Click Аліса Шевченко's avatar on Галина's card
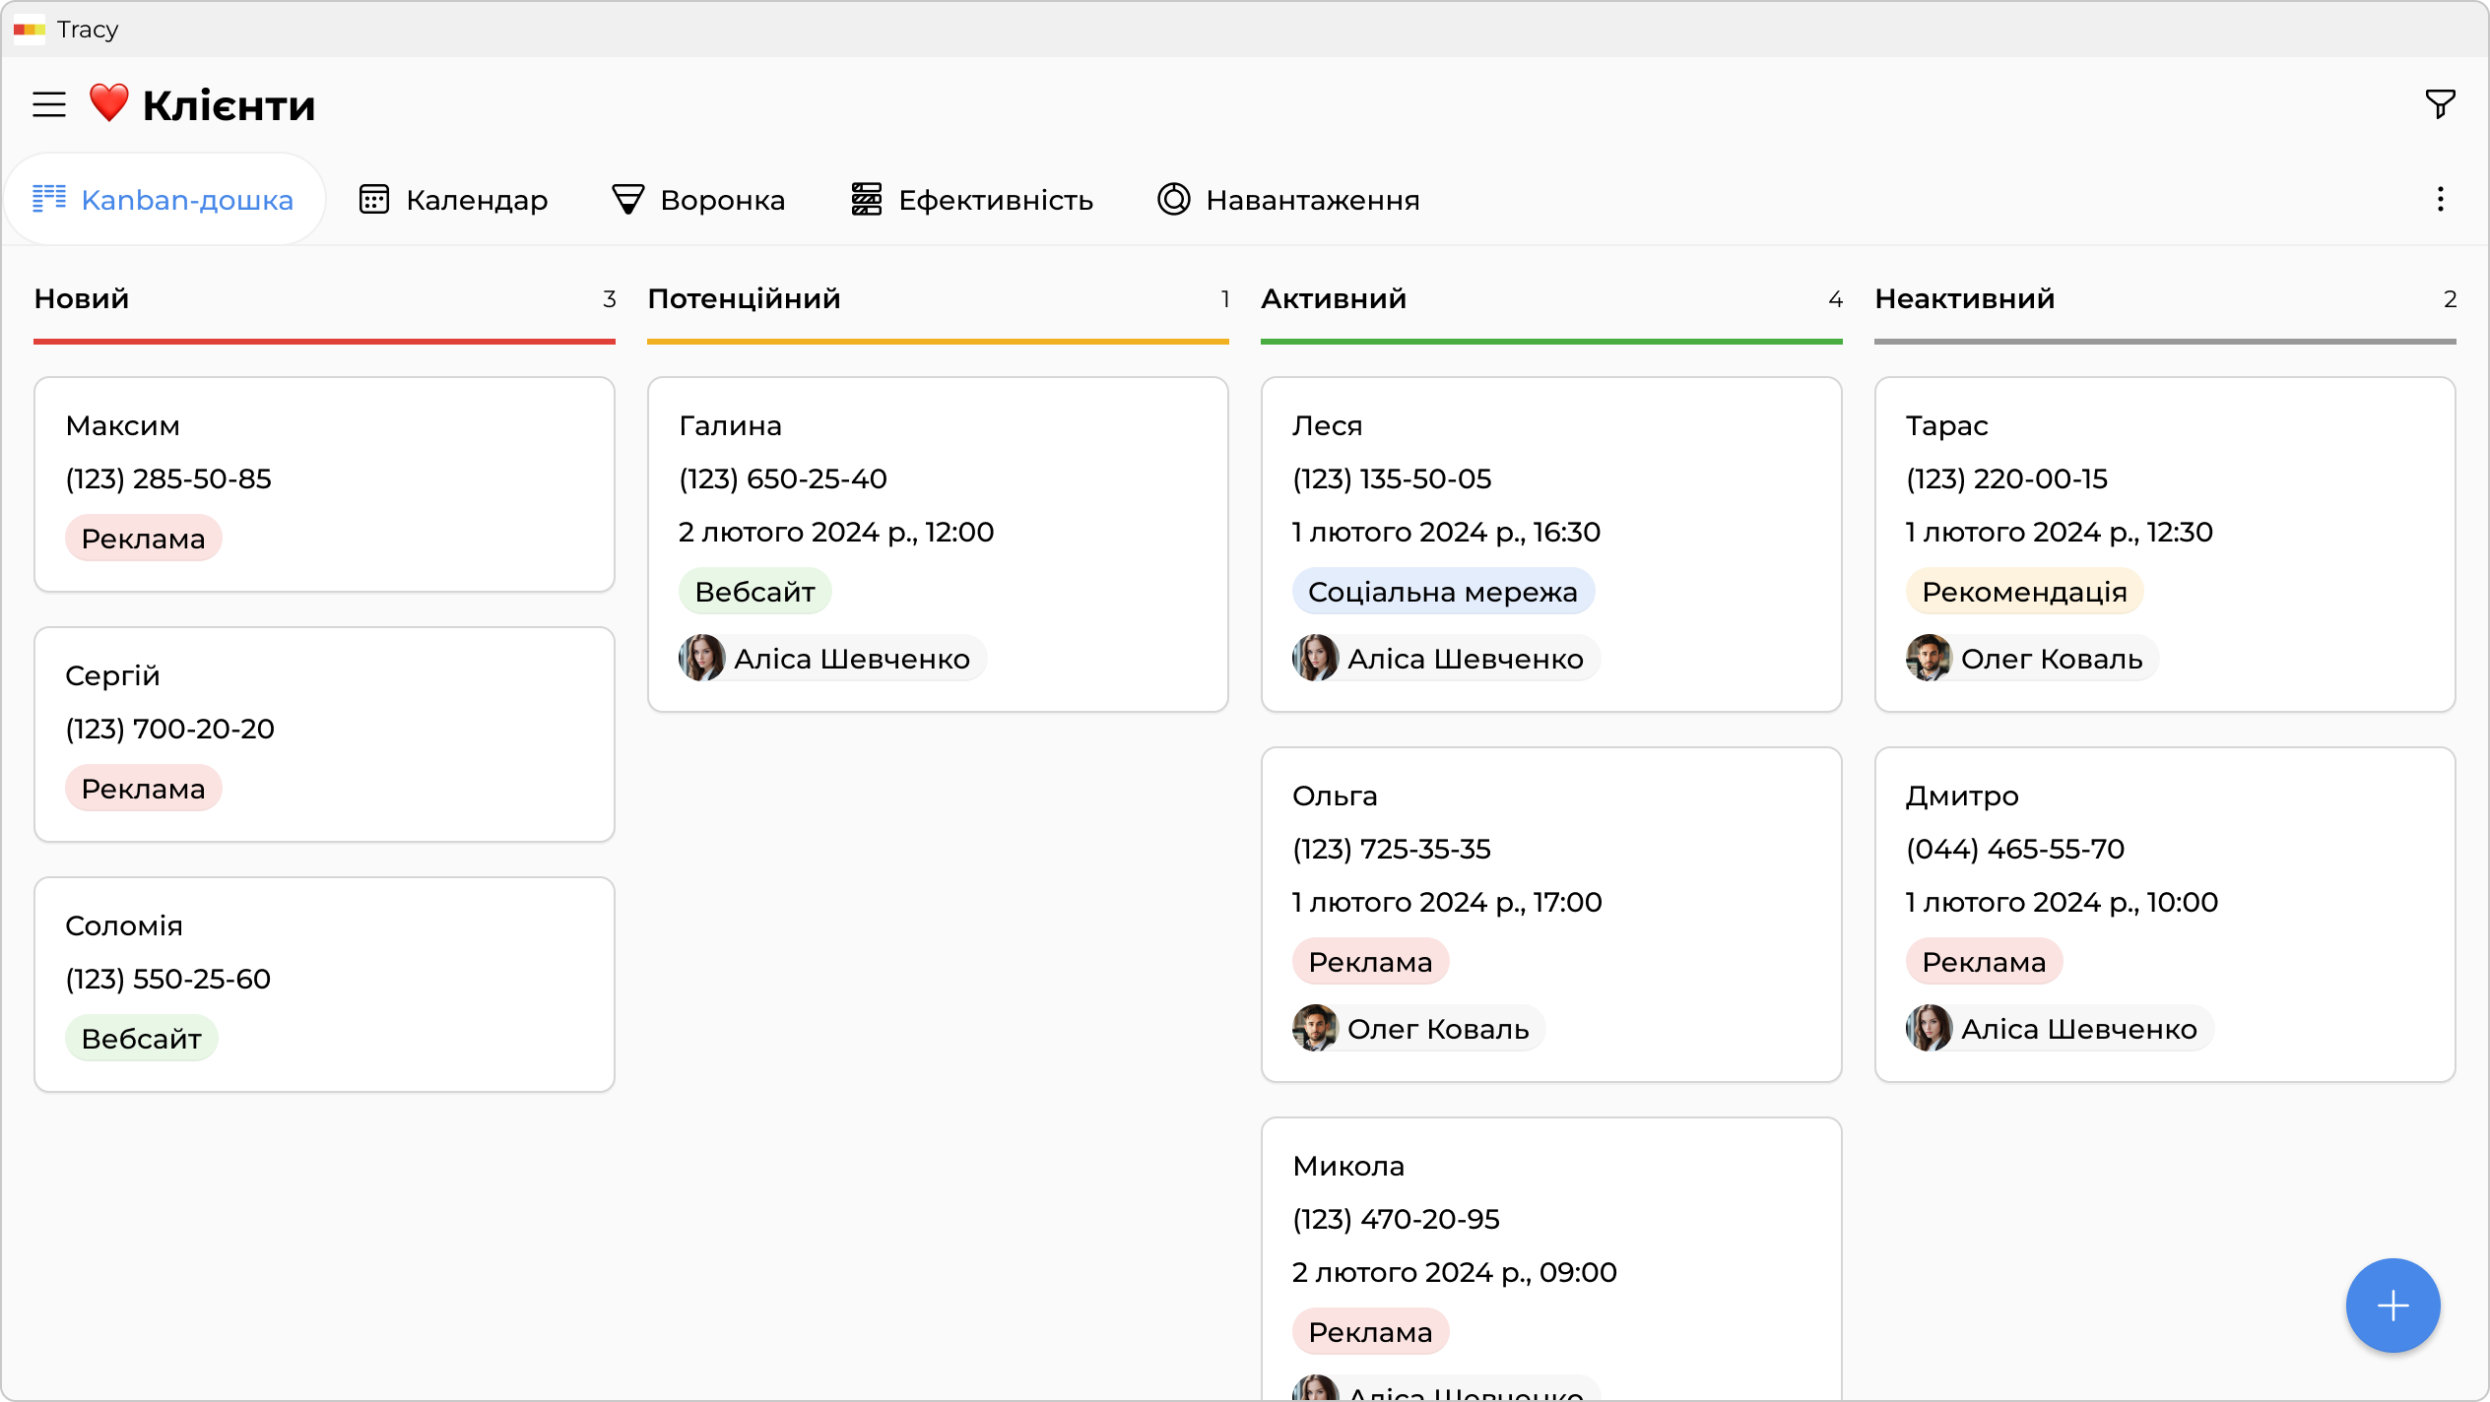 point(702,658)
